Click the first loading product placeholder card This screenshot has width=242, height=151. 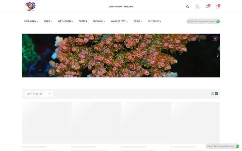46,123
